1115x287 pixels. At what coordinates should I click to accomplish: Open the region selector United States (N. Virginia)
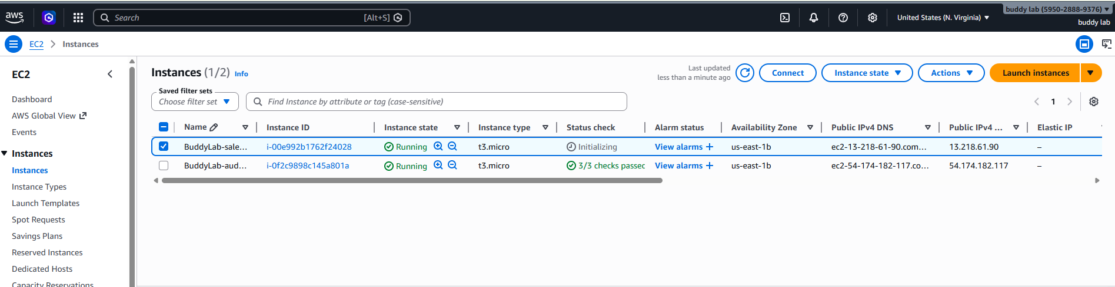click(x=943, y=18)
